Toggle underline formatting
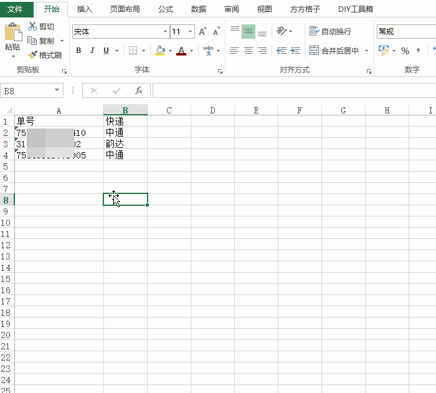The height and width of the screenshot is (393, 436). 106,51
